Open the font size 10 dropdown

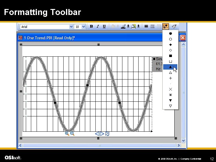[84, 27]
